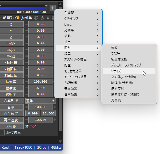This screenshot has height=154, width=160.
Task: Click the minus button in the 透明度 row
Action: click(26, 94)
